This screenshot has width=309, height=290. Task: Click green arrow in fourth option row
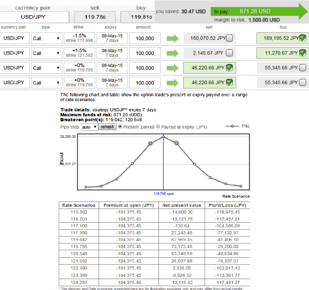pos(173,83)
